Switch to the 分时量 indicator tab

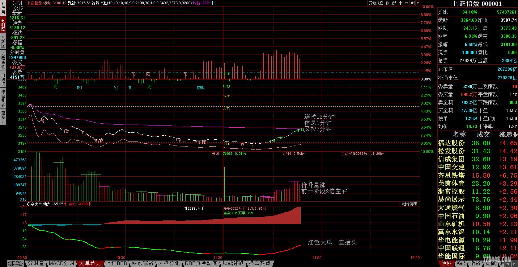coord(36,264)
